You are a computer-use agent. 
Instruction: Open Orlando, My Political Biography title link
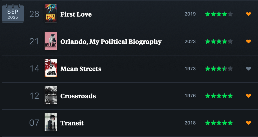click(111, 42)
